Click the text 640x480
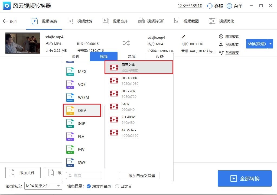The image size is (277, 195). (128, 123)
